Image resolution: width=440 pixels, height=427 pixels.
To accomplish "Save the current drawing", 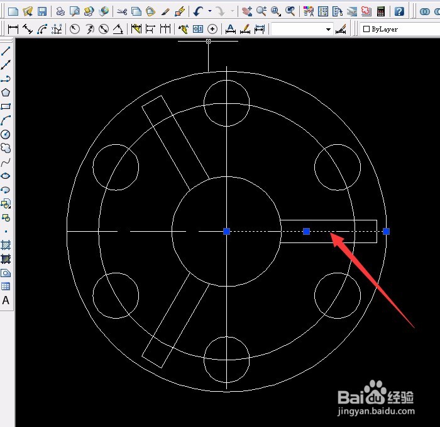I will (42, 11).
